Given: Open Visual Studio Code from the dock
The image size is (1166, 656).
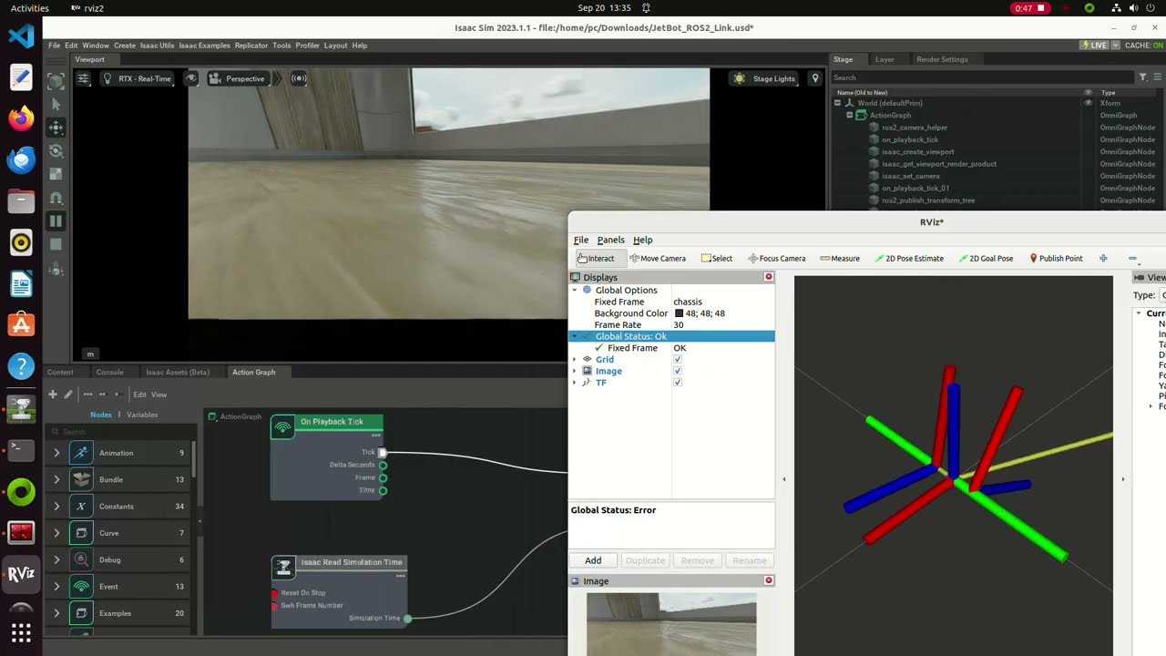Looking at the screenshot, I should pos(21,36).
